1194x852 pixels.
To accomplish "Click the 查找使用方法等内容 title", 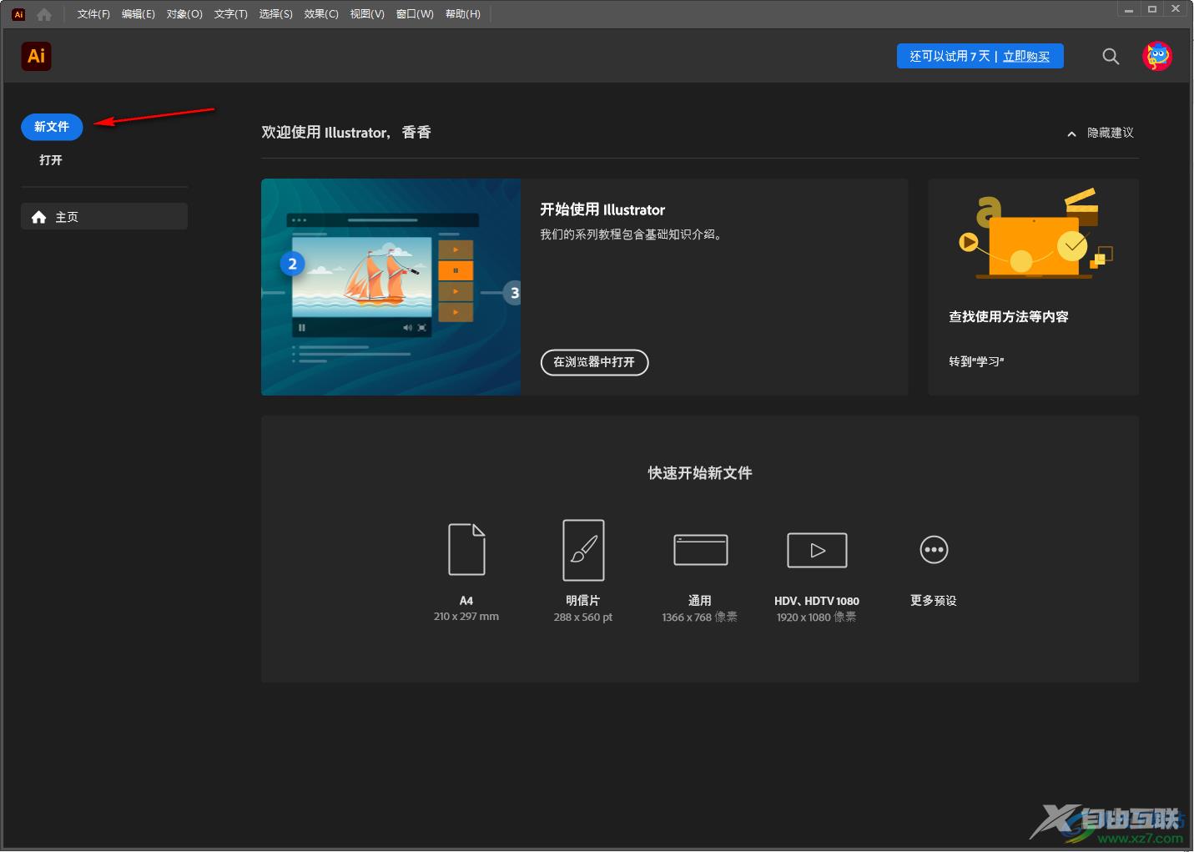I will [1009, 317].
